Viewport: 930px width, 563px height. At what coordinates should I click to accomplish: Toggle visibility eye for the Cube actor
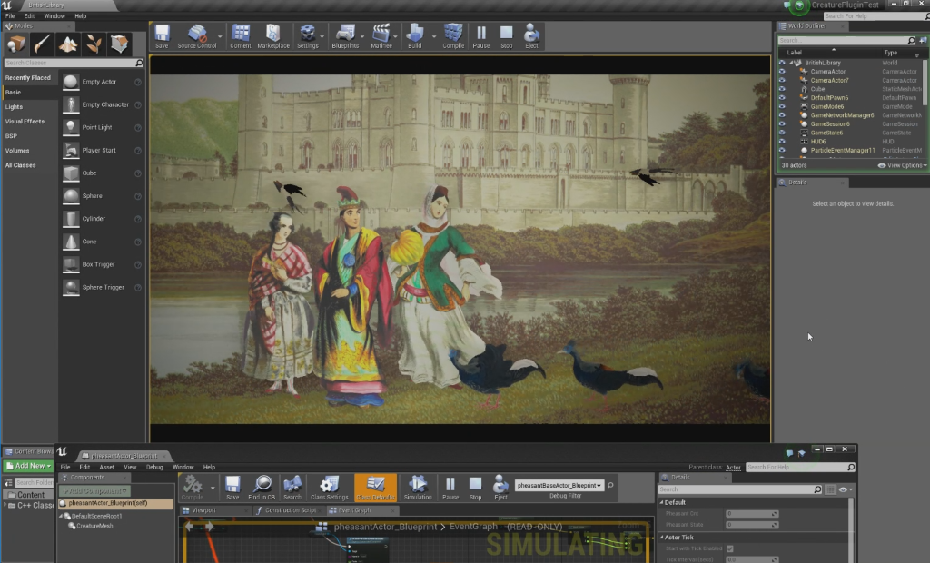pos(782,89)
